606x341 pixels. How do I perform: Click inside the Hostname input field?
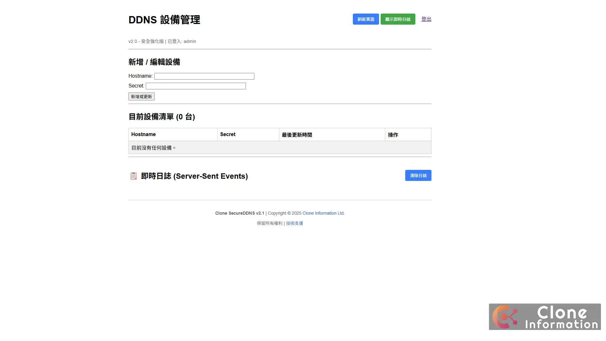pyautogui.click(x=204, y=76)
